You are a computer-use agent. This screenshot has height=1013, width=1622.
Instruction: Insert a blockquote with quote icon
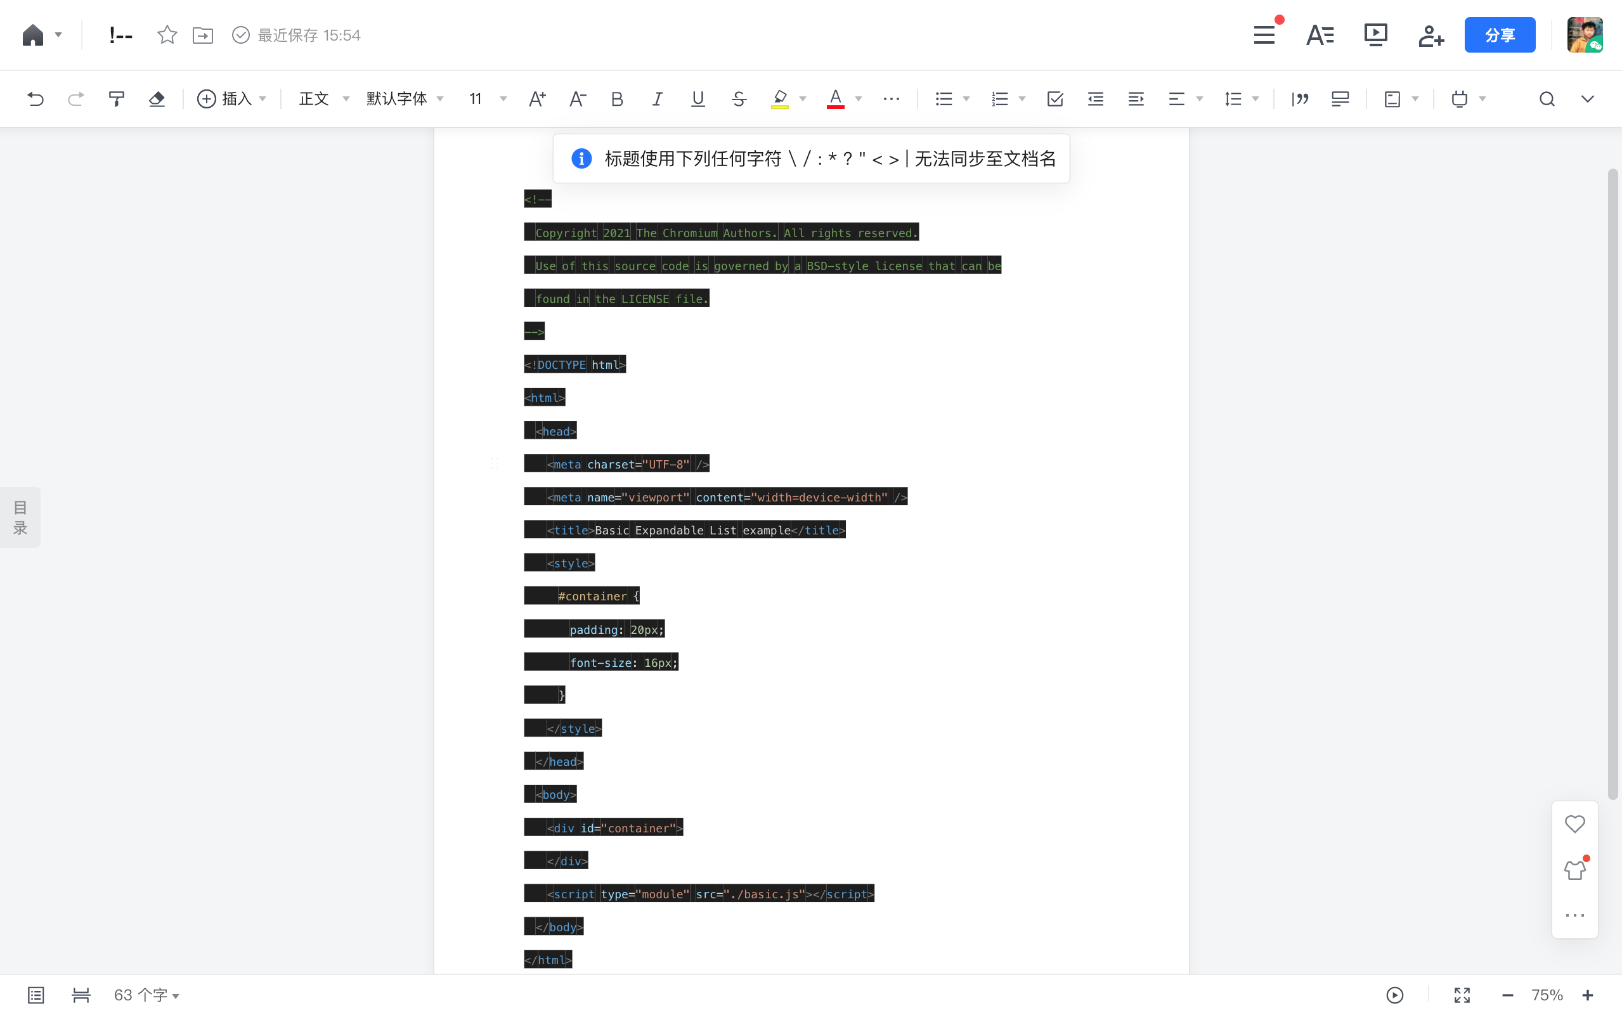pyautogui.click(x=1300, y=99)
